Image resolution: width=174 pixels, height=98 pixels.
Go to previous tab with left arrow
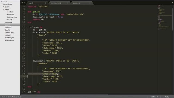pos(22,3)
